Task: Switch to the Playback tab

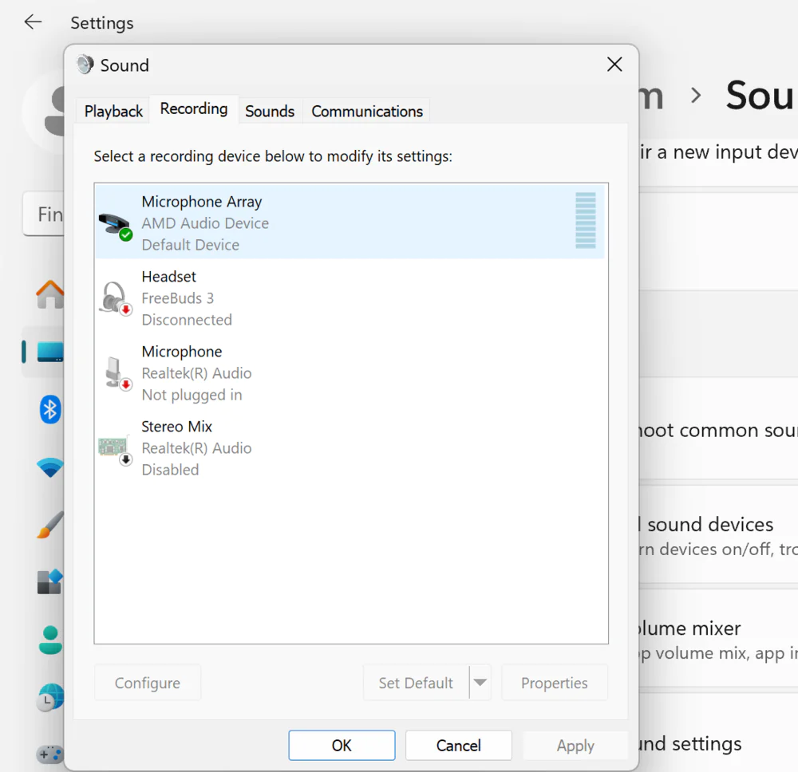Action: (x=113, y=112)
